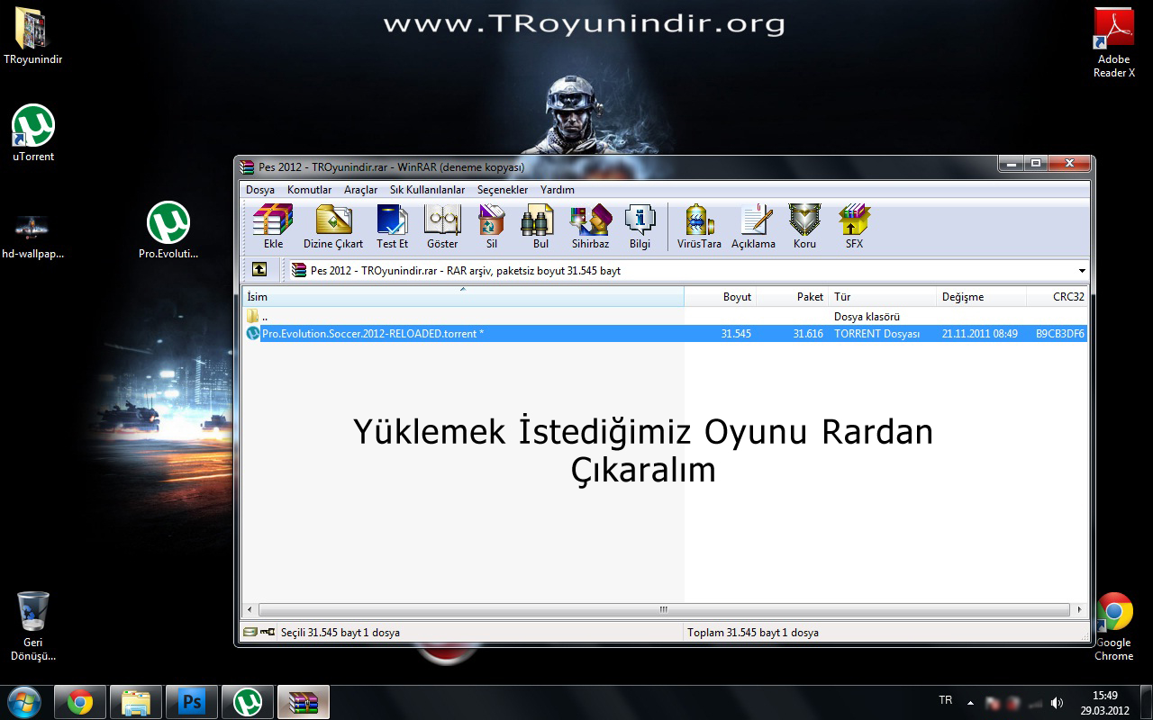This screenshot has height=720, width=1153.
Task: Open the TRoyunindir desktop folder
Action: (x=32, y=38)
